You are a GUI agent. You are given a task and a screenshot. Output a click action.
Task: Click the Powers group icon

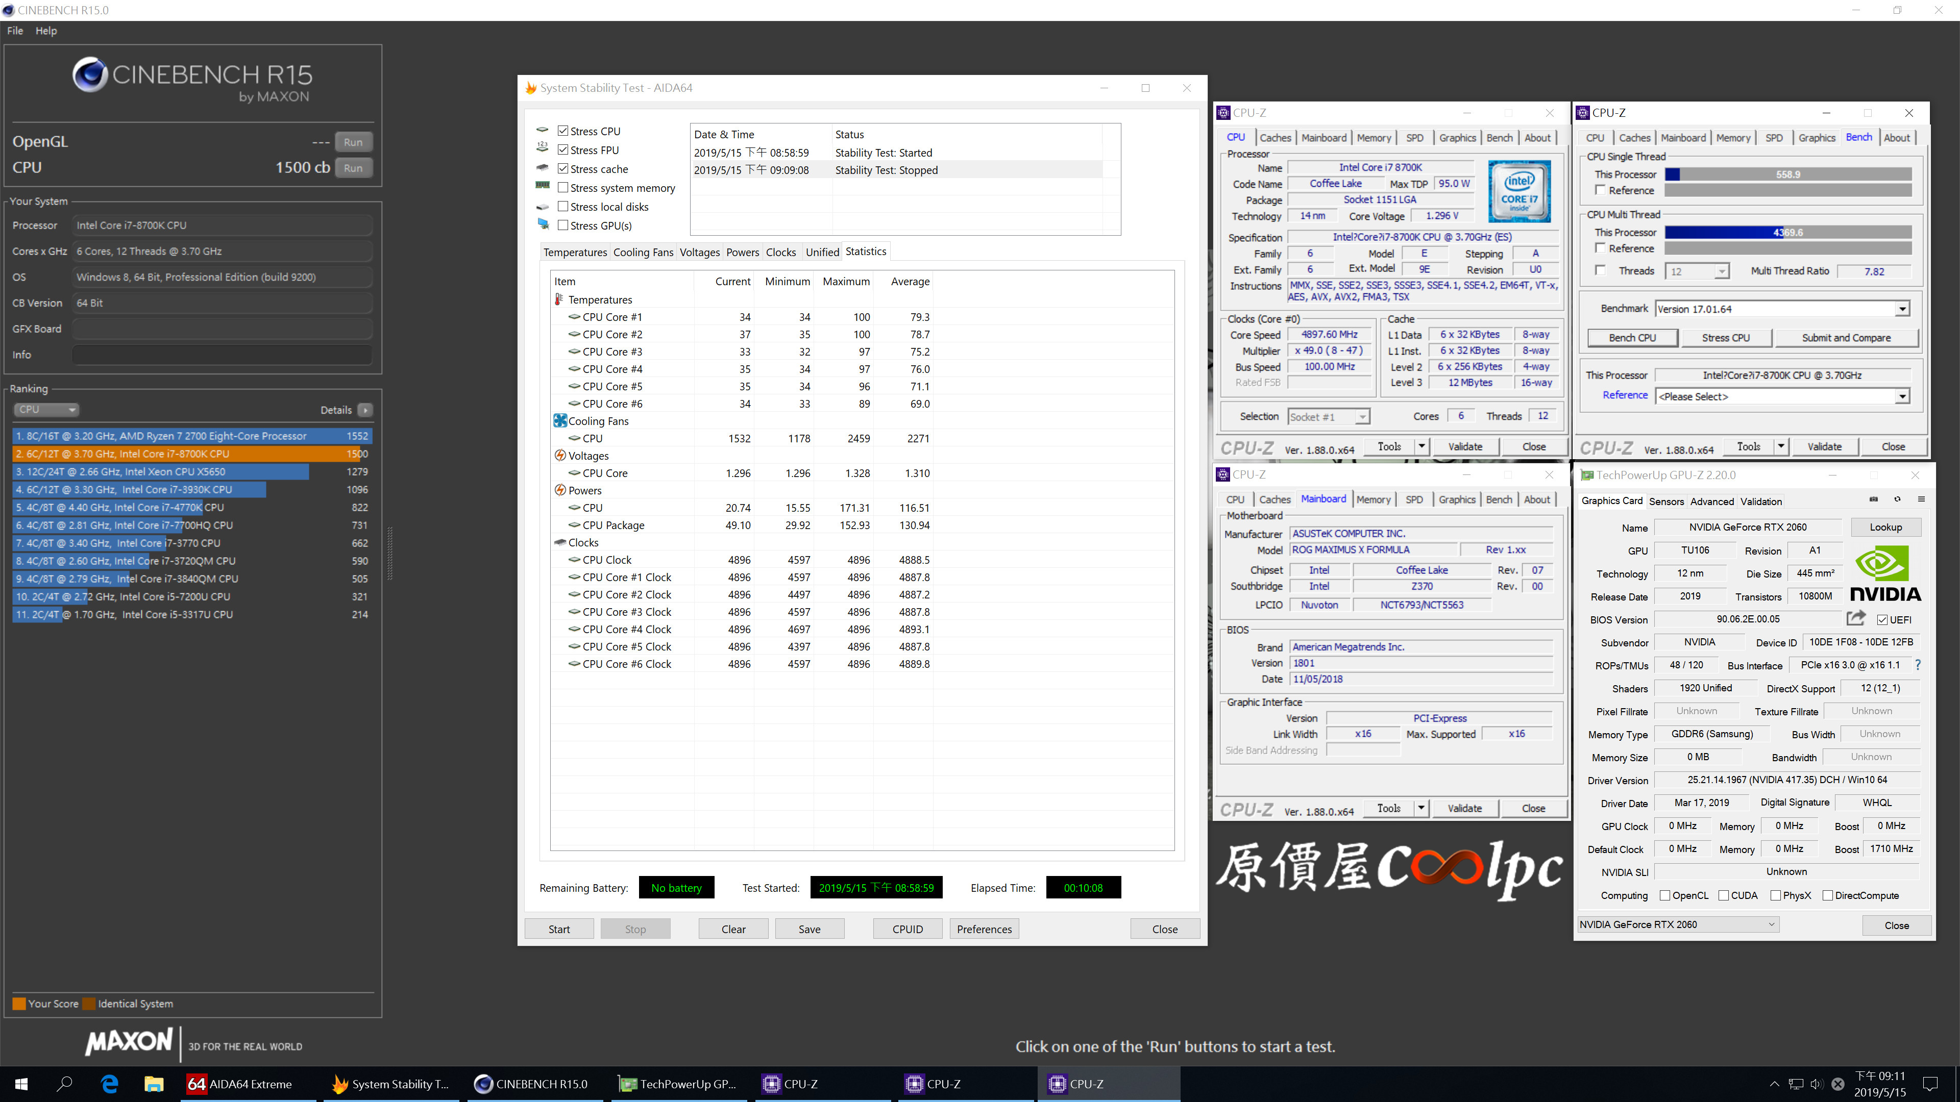[x=560, y=490]
